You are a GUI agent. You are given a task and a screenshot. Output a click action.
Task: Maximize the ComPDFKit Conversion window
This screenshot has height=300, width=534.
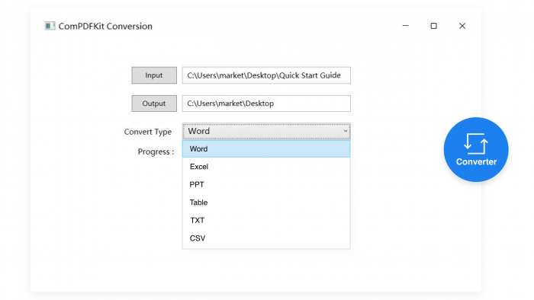tap(433, 26)
